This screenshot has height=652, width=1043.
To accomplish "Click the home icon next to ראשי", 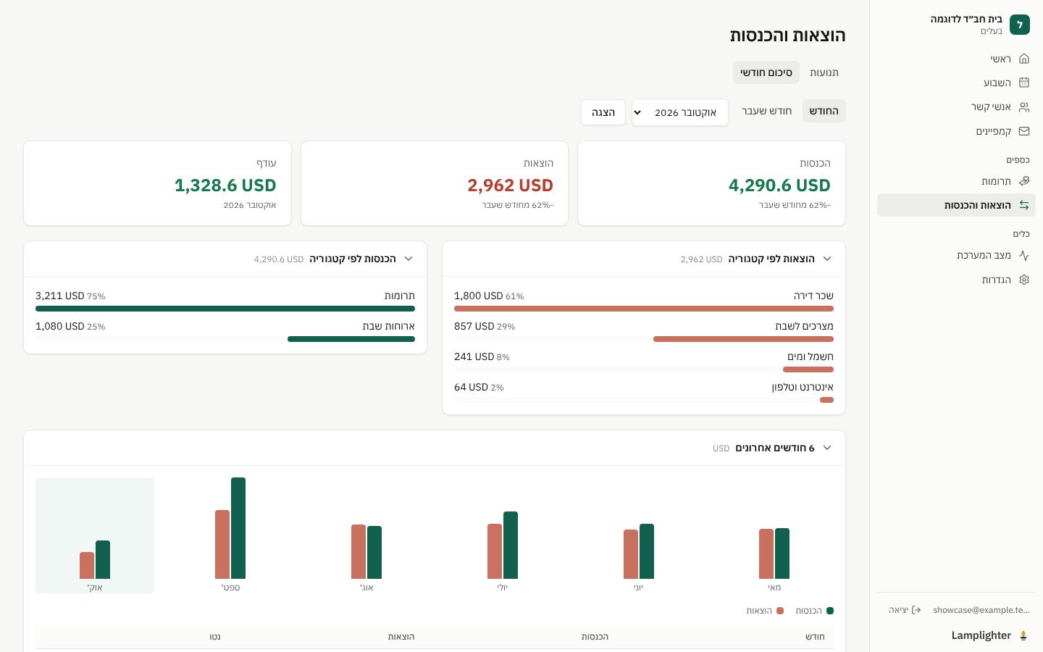I will 1023,59.
